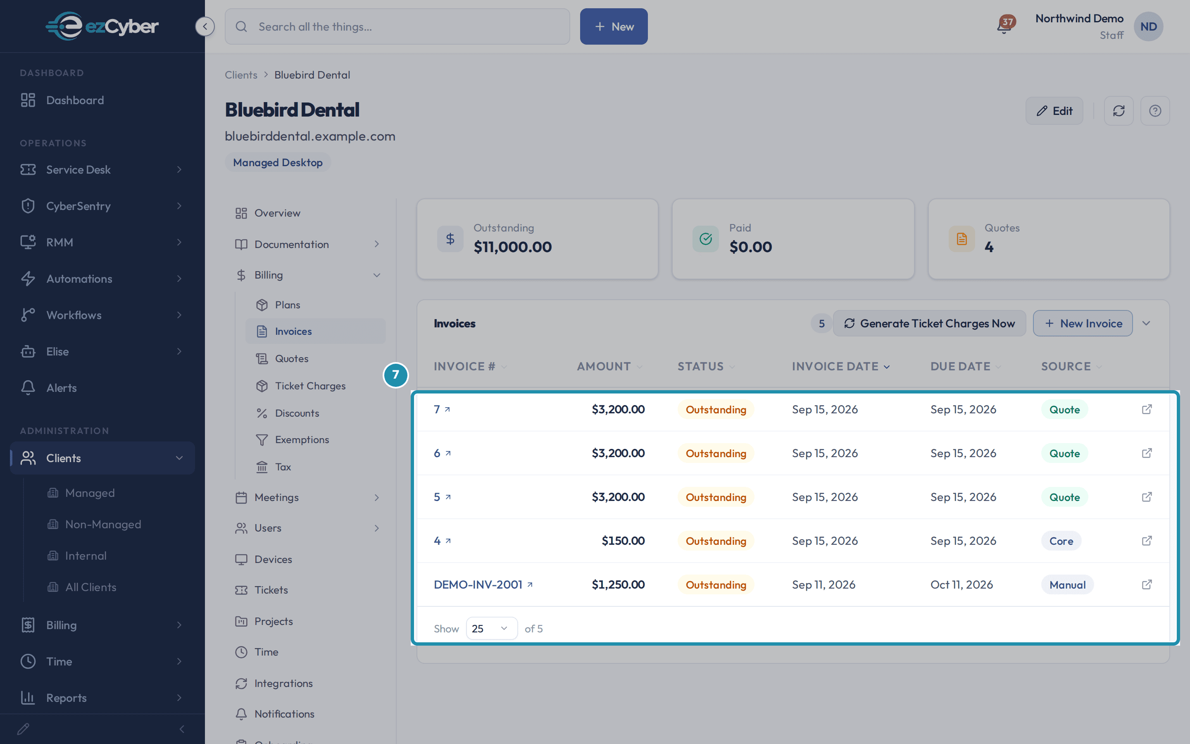Open the help question mark button
The width and height of the screenshot is (1190, 744).
[x=1155, y=111]
